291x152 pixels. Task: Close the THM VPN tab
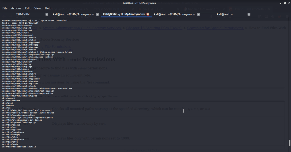(x=47, y=14)
